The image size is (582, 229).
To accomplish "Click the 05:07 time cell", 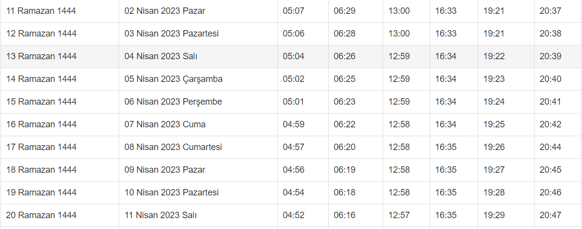I will (x=294, y=11).
